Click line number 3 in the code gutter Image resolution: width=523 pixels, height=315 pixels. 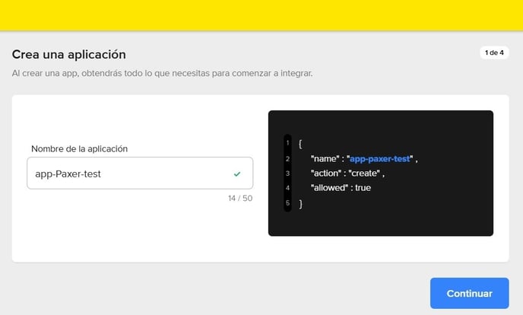(x=288, y=173)
